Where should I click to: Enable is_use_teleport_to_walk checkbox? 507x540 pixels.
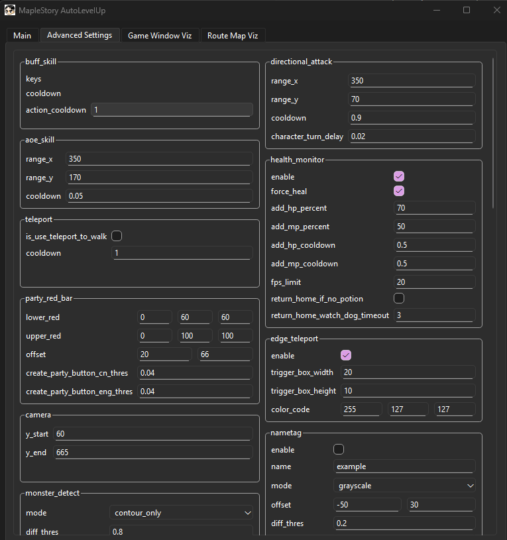[x=117, y=236]
